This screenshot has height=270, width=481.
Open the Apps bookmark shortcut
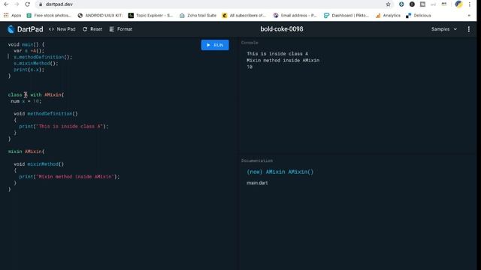[12, 15]
